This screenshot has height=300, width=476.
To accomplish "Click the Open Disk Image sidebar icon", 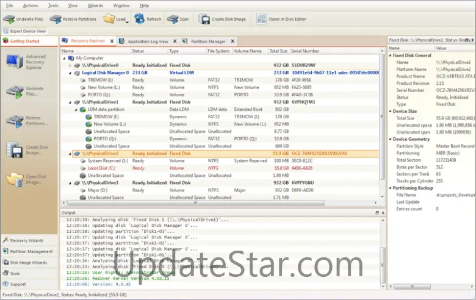I will click(x=15, y=180).
